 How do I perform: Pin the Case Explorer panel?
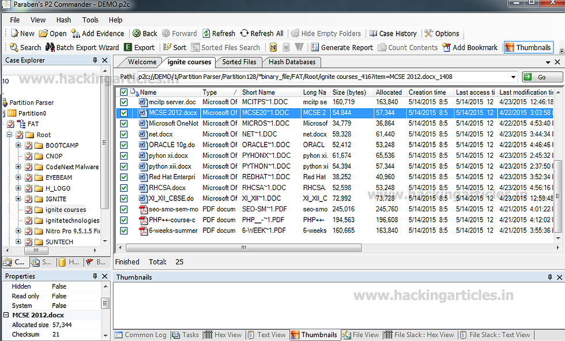(x=95, y=60)
